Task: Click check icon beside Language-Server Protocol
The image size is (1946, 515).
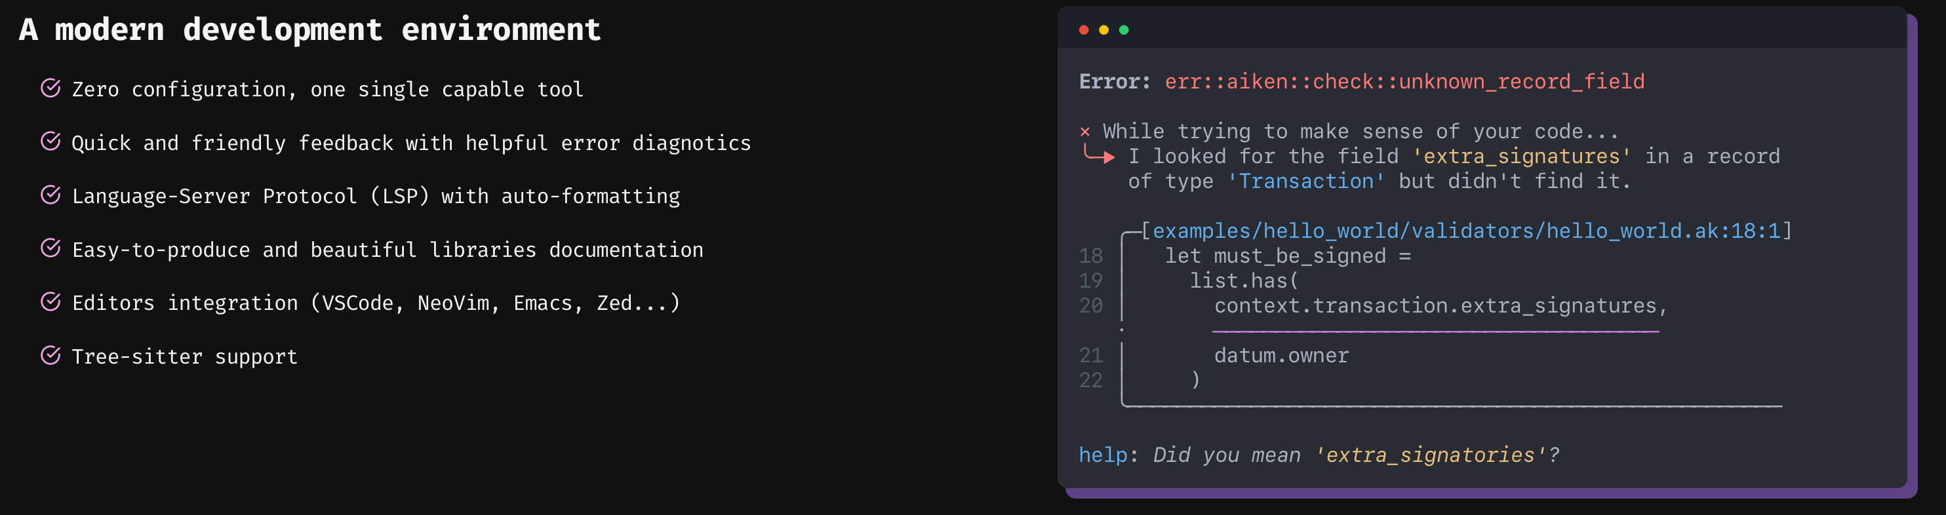Action: point(50,195)
